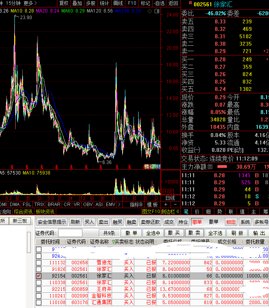Click the 多帐号 button
269x308 pixels.
click(261, 222)
